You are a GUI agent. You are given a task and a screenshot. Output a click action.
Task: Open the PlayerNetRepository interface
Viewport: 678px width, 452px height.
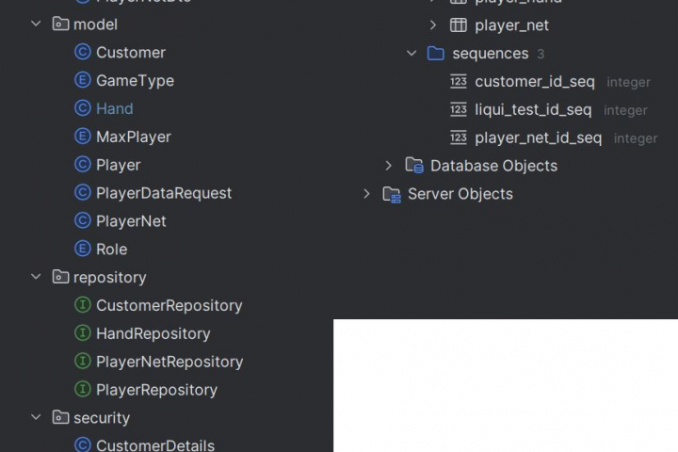tap(169, 362)
